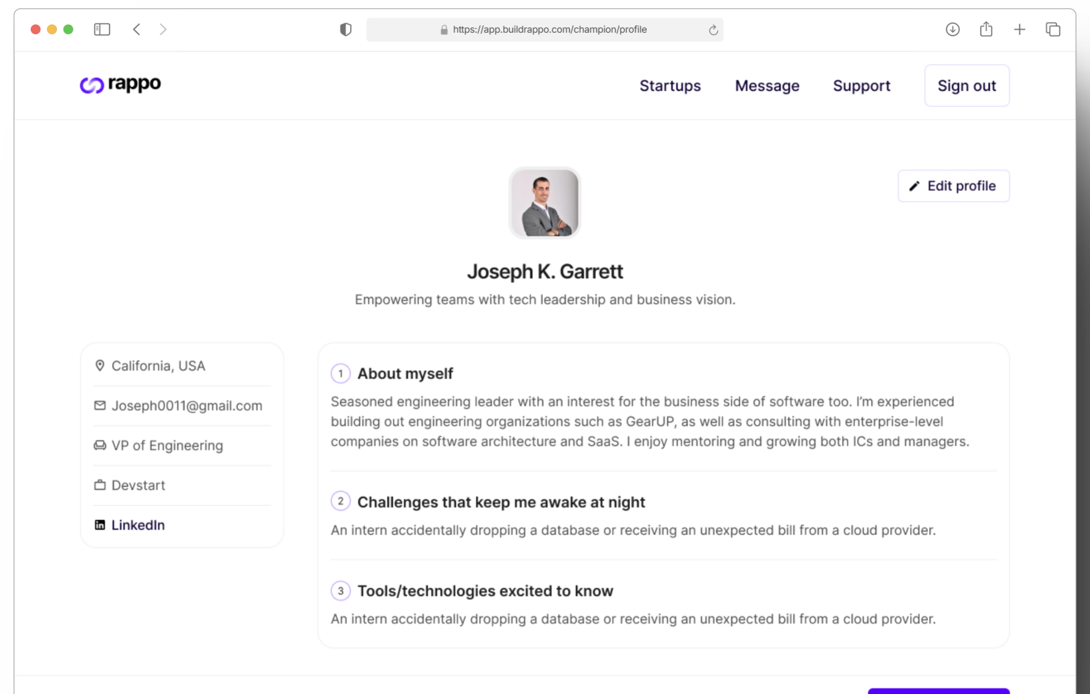
Task: Click the purple button at the page bottom
Action: coord(938,691)
